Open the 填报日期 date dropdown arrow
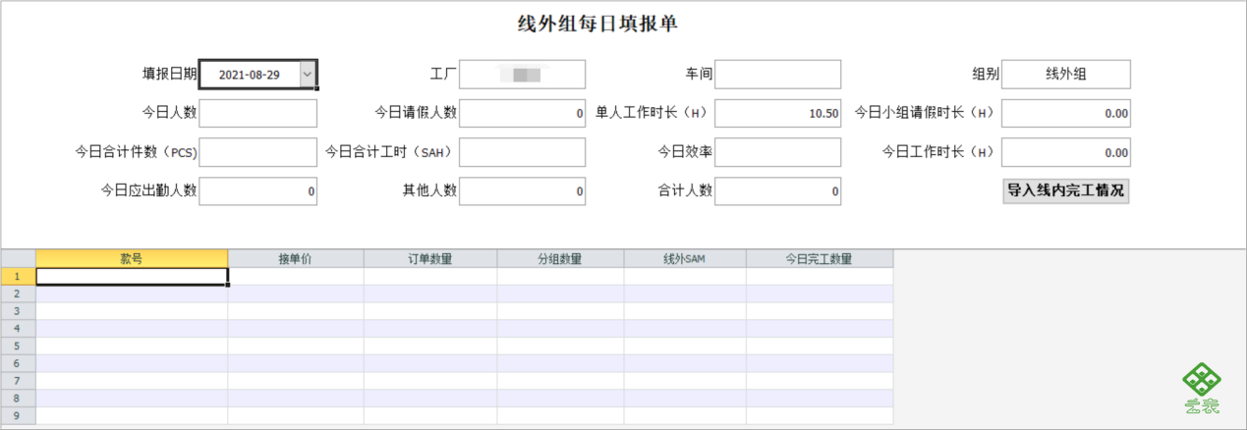This screenshot has height=430, width=1247. (308, 74)
